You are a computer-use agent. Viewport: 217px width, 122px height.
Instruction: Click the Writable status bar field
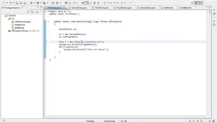[x=91, y=121]
